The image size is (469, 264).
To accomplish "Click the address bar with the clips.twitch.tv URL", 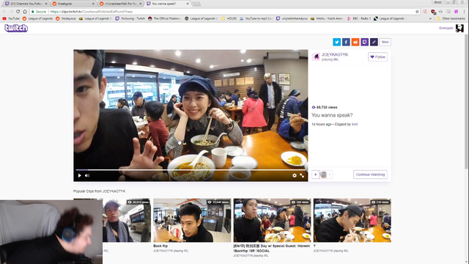I will [224, 12].
